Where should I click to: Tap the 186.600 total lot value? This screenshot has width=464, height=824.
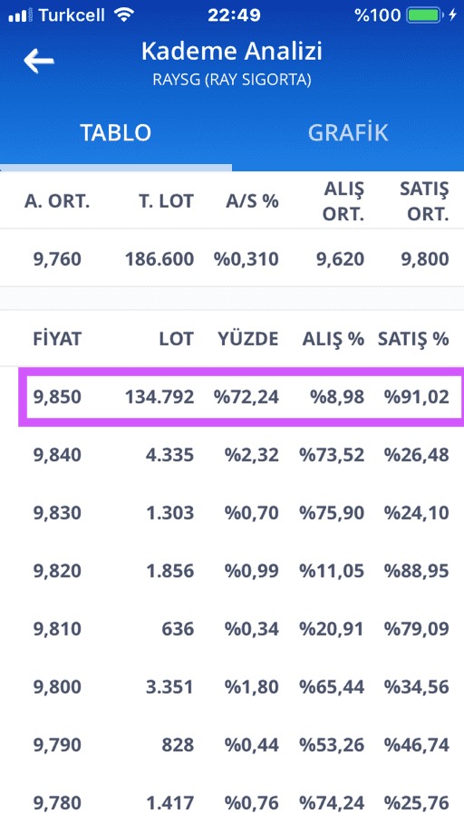[159, 259]
